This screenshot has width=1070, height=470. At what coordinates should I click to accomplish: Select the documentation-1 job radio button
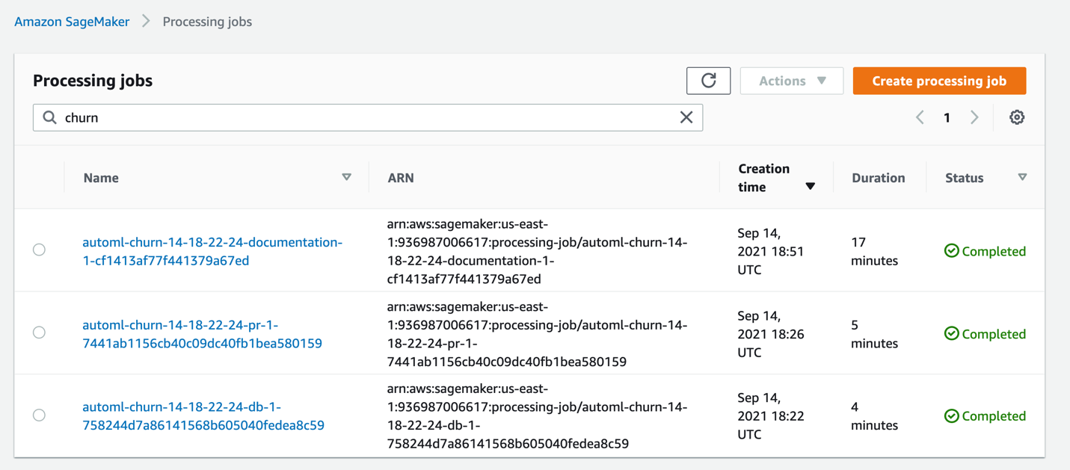click(x=39, y=250)
